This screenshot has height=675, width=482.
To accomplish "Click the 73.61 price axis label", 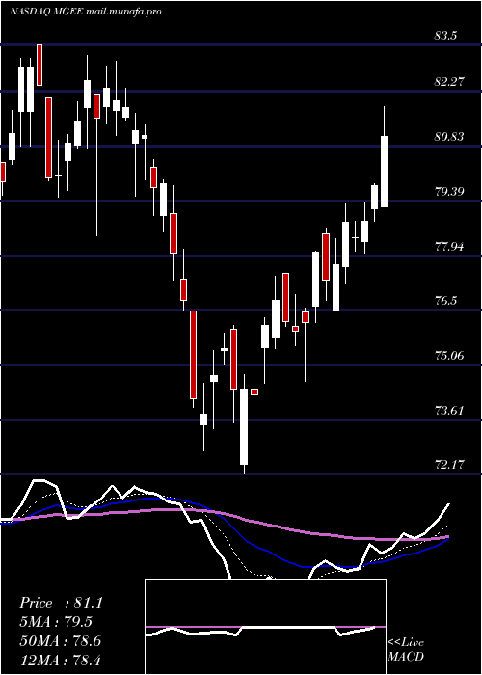I will [x=450, y=410].
